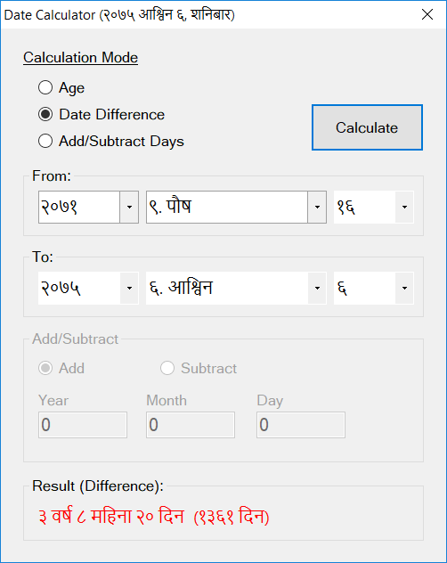Click the result text in red
The height and width of the screenshot is (563, 447).
point(154,516)
